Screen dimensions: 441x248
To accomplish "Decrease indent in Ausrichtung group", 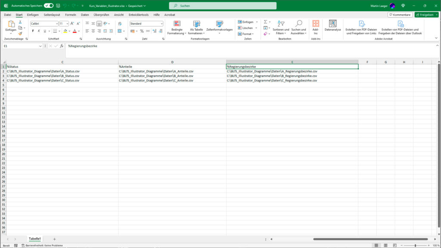I will click(x=105, y=31).
